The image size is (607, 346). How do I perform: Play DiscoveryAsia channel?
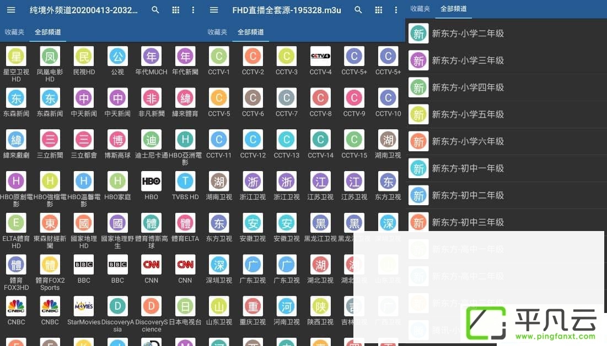117,314
